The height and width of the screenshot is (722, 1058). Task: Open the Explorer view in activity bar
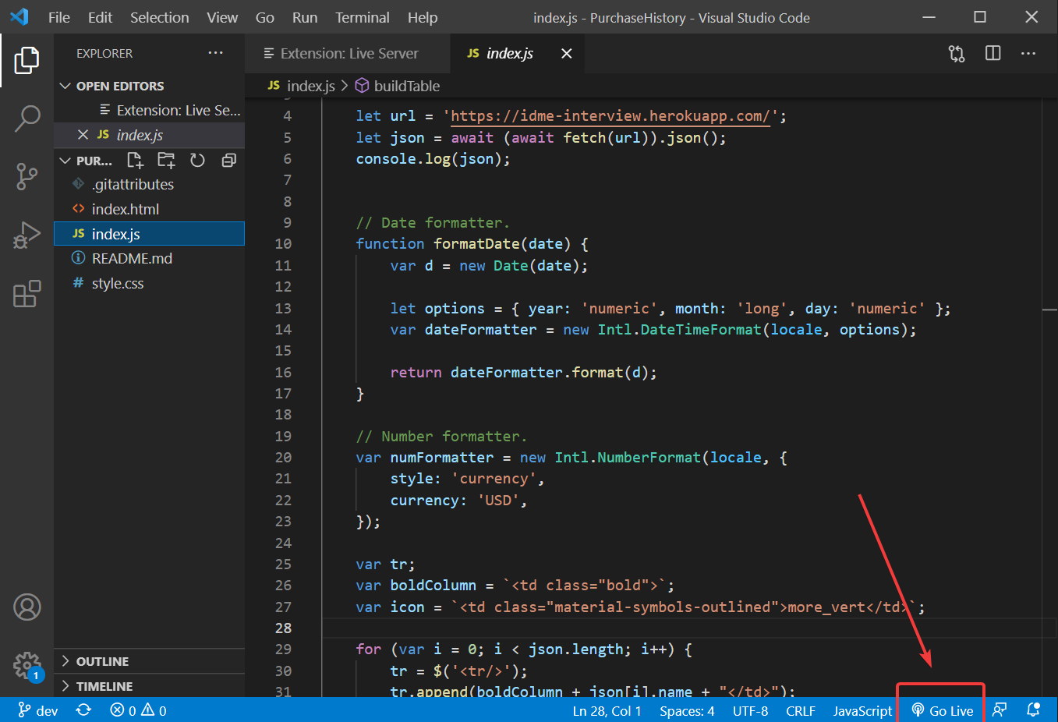(x=27, y=60)
